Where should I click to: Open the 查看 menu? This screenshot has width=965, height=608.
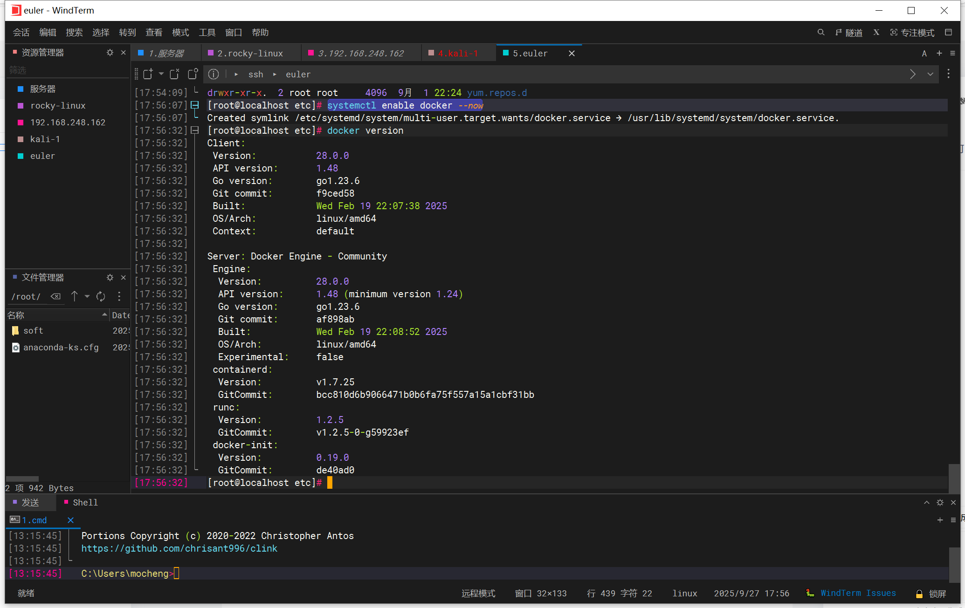tap(154, 32)
